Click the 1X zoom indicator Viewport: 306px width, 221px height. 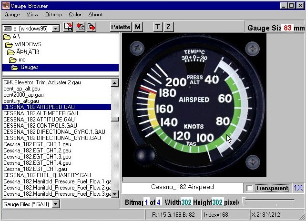[x=298, y=188]
